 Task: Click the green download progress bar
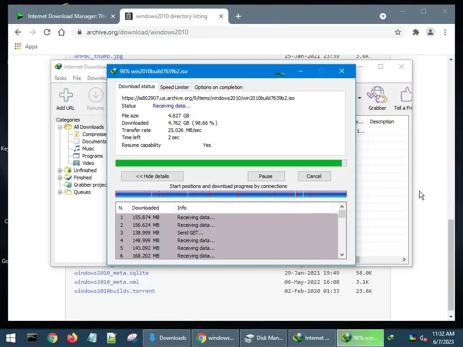[231, 163]
